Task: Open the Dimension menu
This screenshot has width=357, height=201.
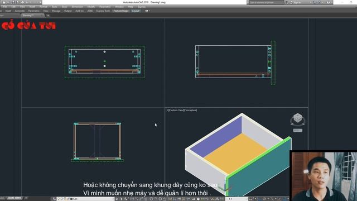Action: [x=77, y=7]
